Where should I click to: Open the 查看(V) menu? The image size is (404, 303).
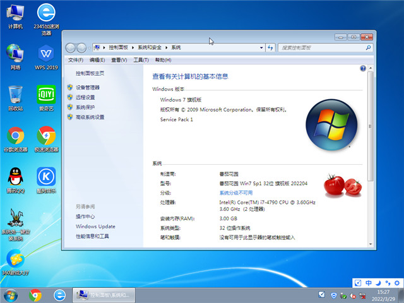tap(119, 60)
